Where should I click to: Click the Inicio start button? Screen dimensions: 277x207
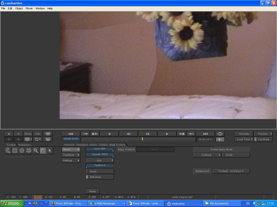pyautogui.click(x=12, y=204)
